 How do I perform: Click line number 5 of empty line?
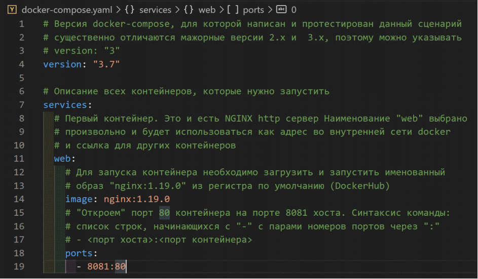point(22,78)
